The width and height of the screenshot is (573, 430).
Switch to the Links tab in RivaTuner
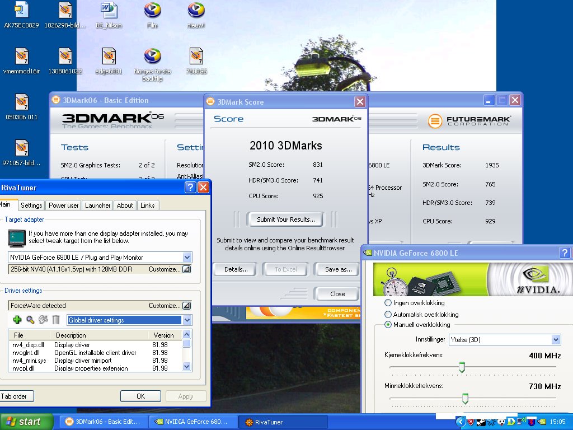pyautogui.click(x=148, y=205)
